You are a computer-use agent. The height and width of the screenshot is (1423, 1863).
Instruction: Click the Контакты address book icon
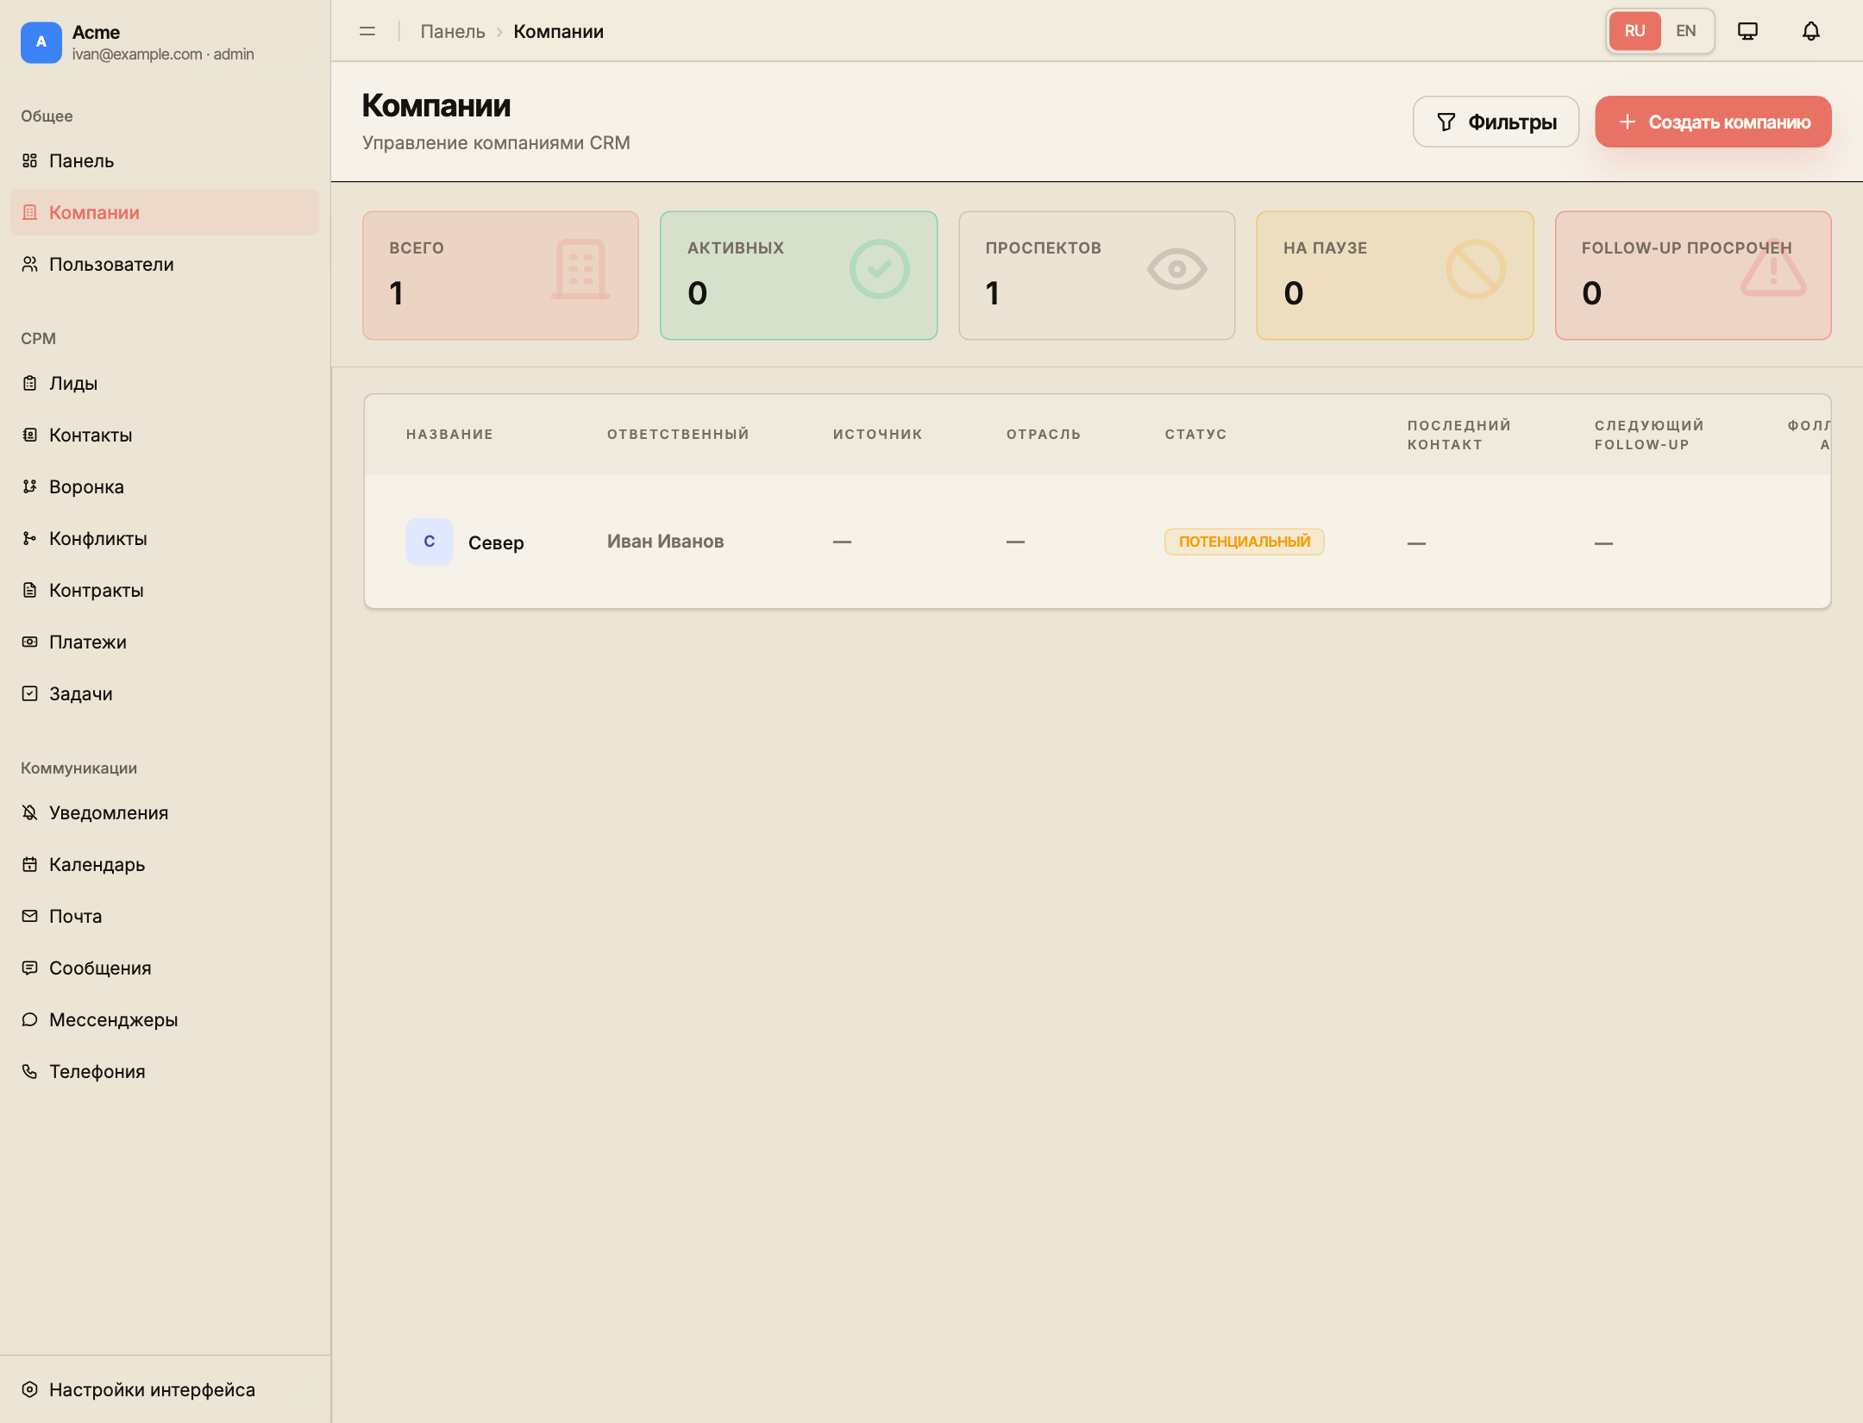pyautogui.click(x=30, y=435)
